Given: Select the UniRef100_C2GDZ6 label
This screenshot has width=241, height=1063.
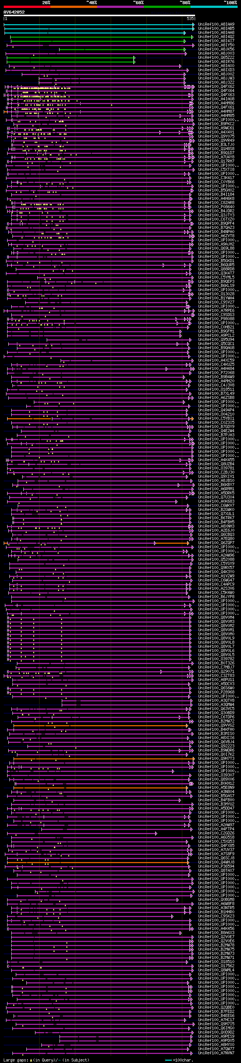Looking at the screenshot, I should point(216,833).
